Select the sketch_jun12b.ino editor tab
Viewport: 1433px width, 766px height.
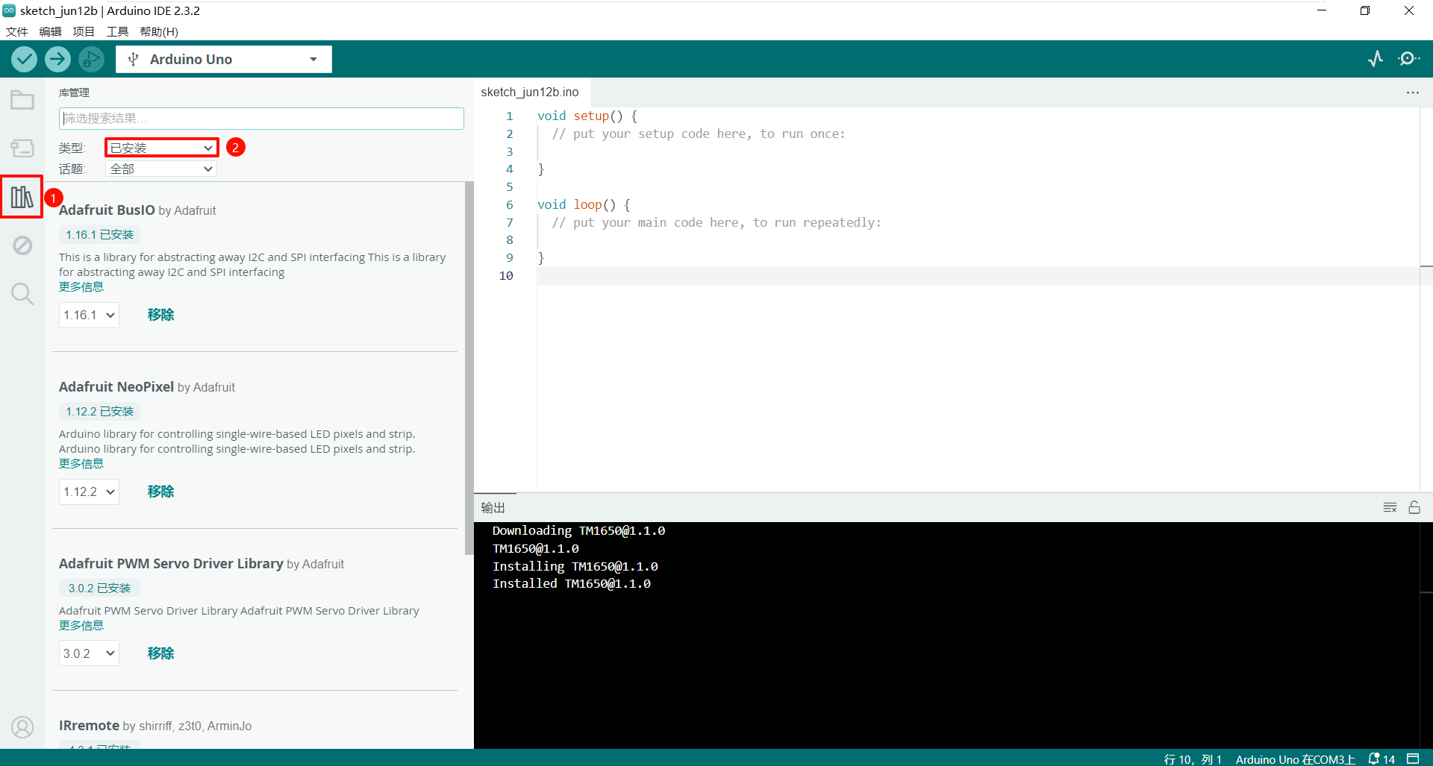pos(530,92)
